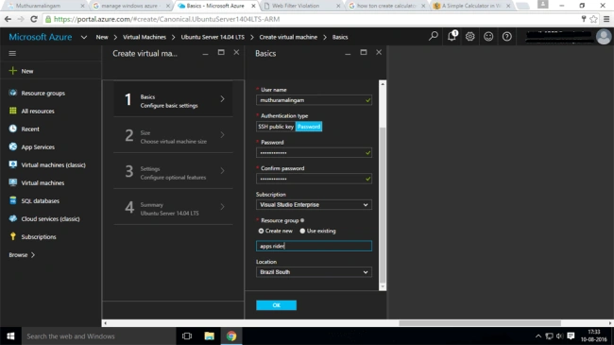The height and width of the screenshot is (345, 614).
Task: Select Use existing resource group radio
Action: pos(302,231)
